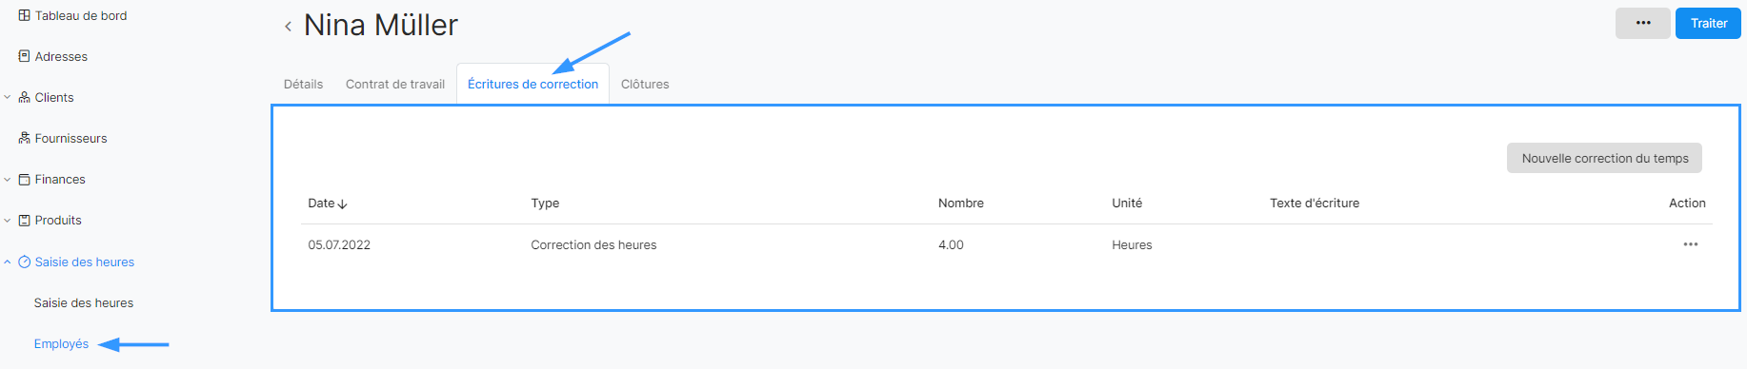Click the Produits icon in sidebar
Image resolution: width=1747 pixels, height=369 pixels.
coord(25,220)
